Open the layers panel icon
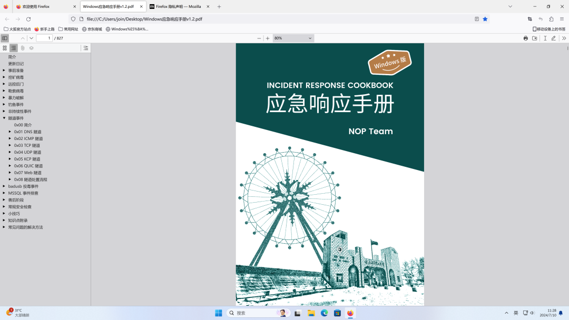Screen dimensions: 569x320 pyautogui.click(x=32, y=48)
